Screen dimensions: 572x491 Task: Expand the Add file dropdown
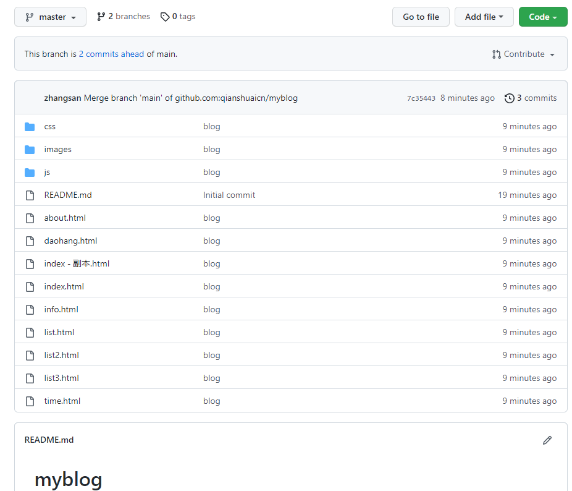click(484, 17)
